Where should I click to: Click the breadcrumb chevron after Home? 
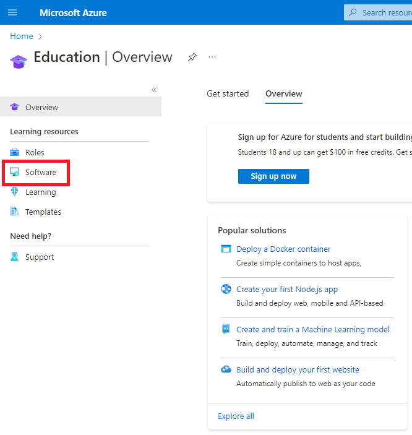pyautogui.click(x=40, y=37)
